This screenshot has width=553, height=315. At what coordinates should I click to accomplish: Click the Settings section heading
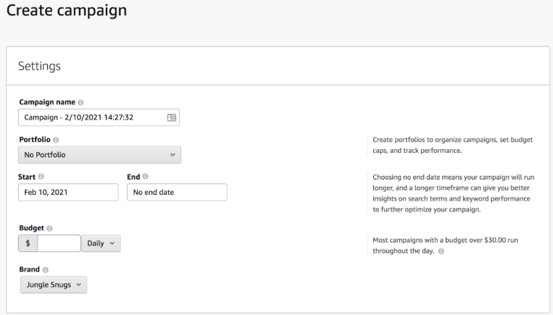click(40, 67)
